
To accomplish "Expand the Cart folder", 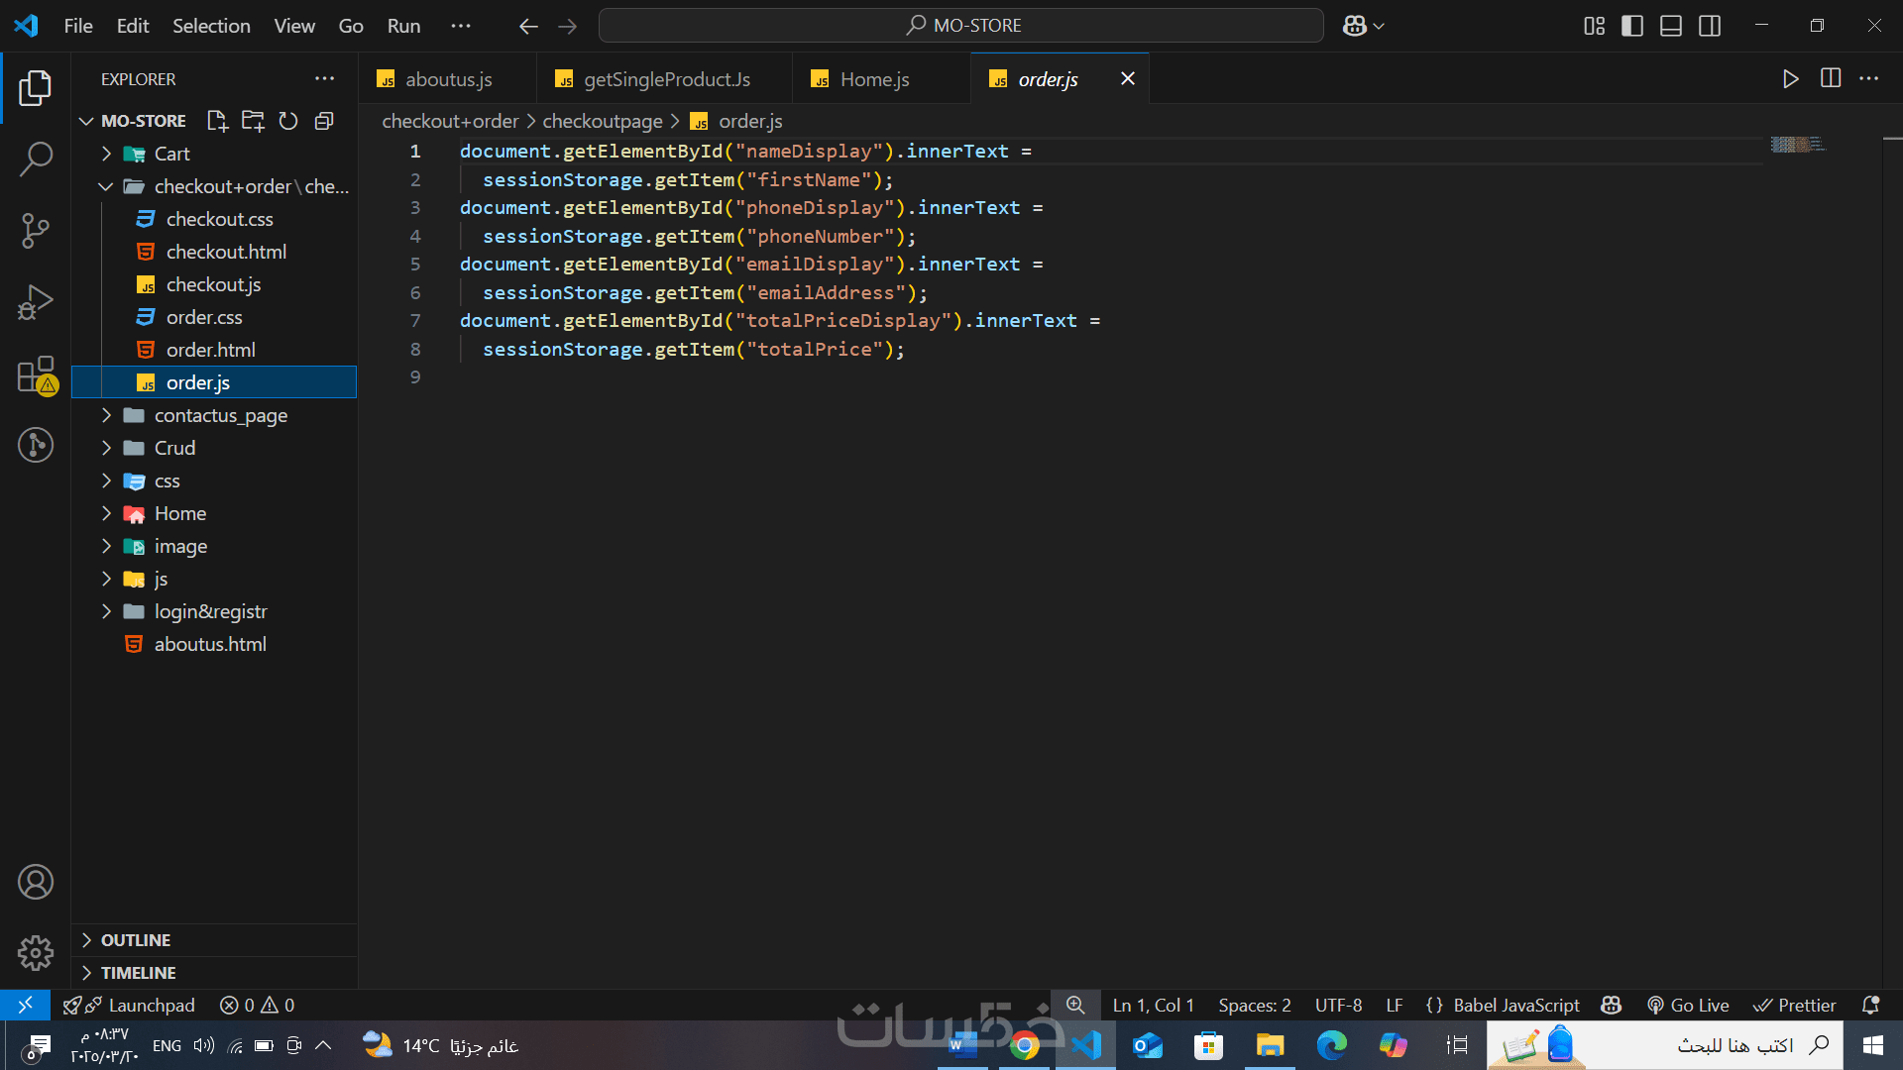I will pos(171,154).
